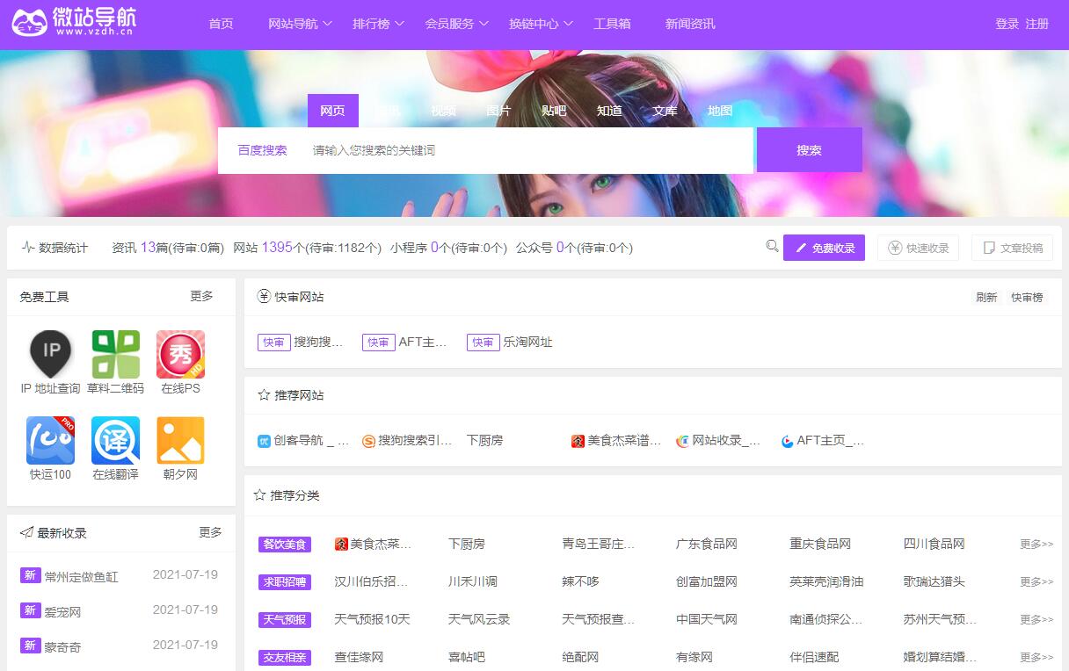This screenshot has width=1069, height=671.
Task: Click the magnifier icon beside 免费收录
Action: coord(772,247)
